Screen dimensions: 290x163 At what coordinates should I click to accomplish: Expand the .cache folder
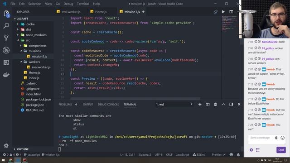pyautogui.click(x=18, y=24)
